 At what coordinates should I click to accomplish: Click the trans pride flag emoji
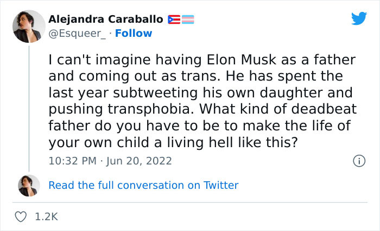187,19
